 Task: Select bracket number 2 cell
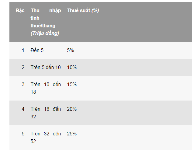tap(23, 68)
